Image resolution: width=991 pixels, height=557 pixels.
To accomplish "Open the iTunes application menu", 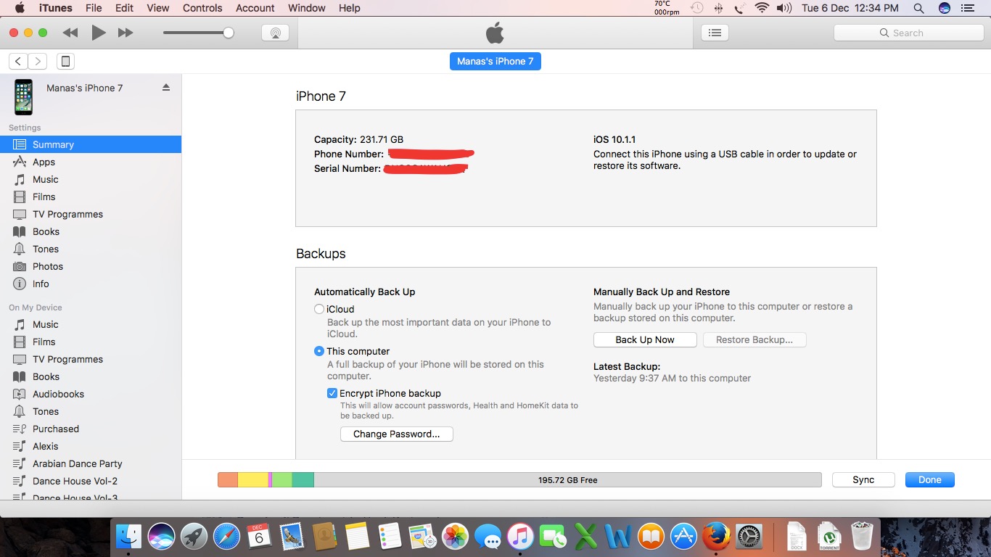I will click(x=56, y=8).
